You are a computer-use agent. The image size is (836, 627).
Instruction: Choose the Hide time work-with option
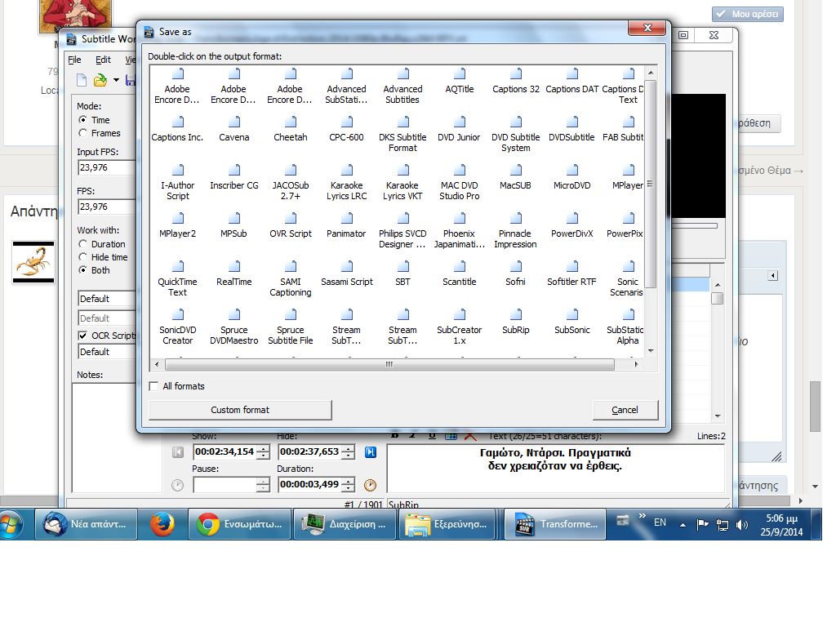[82, 257]
